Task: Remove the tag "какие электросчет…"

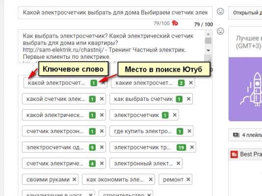Action: pos(191,83)
